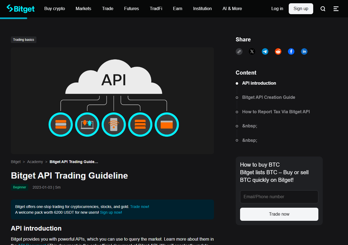
Task: Click Trade now! link in banner
Action: point(139,207)
